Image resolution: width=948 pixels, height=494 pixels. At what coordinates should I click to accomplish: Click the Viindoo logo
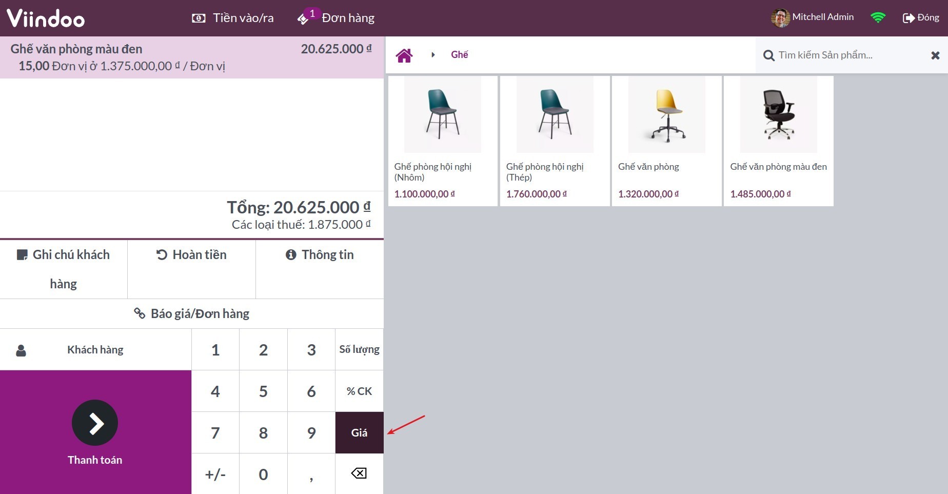coord(46,18)
